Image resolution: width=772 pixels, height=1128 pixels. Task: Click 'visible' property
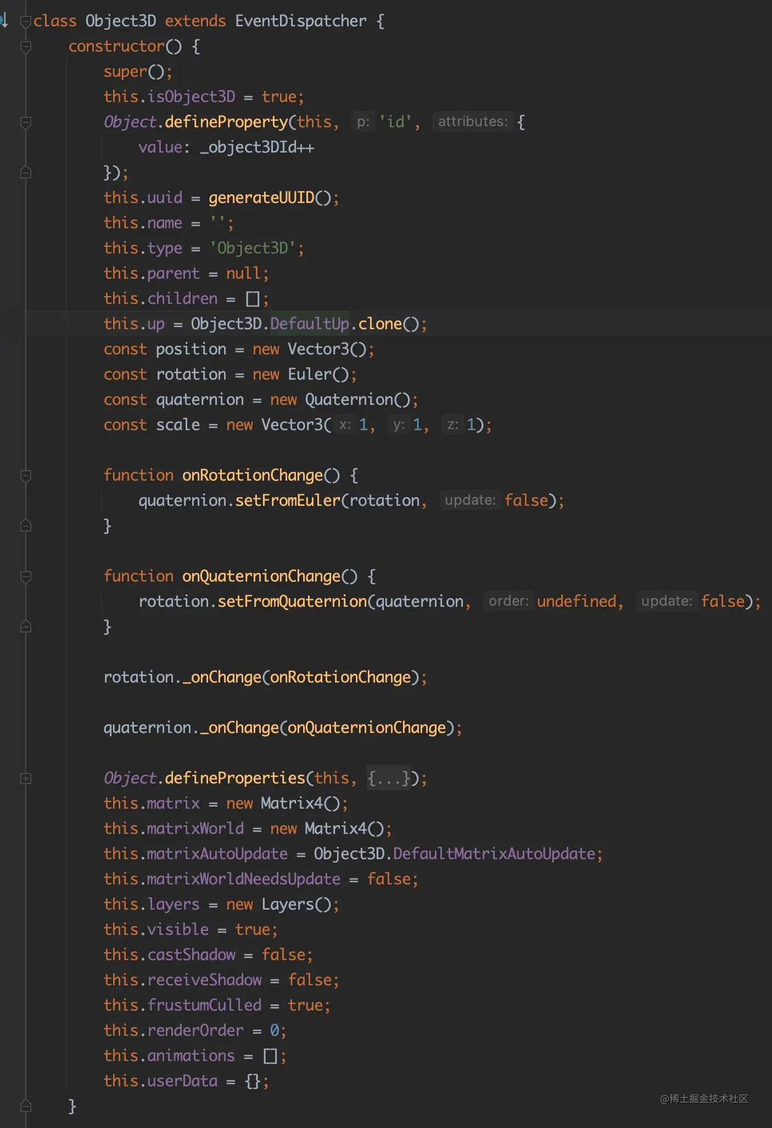178,929
